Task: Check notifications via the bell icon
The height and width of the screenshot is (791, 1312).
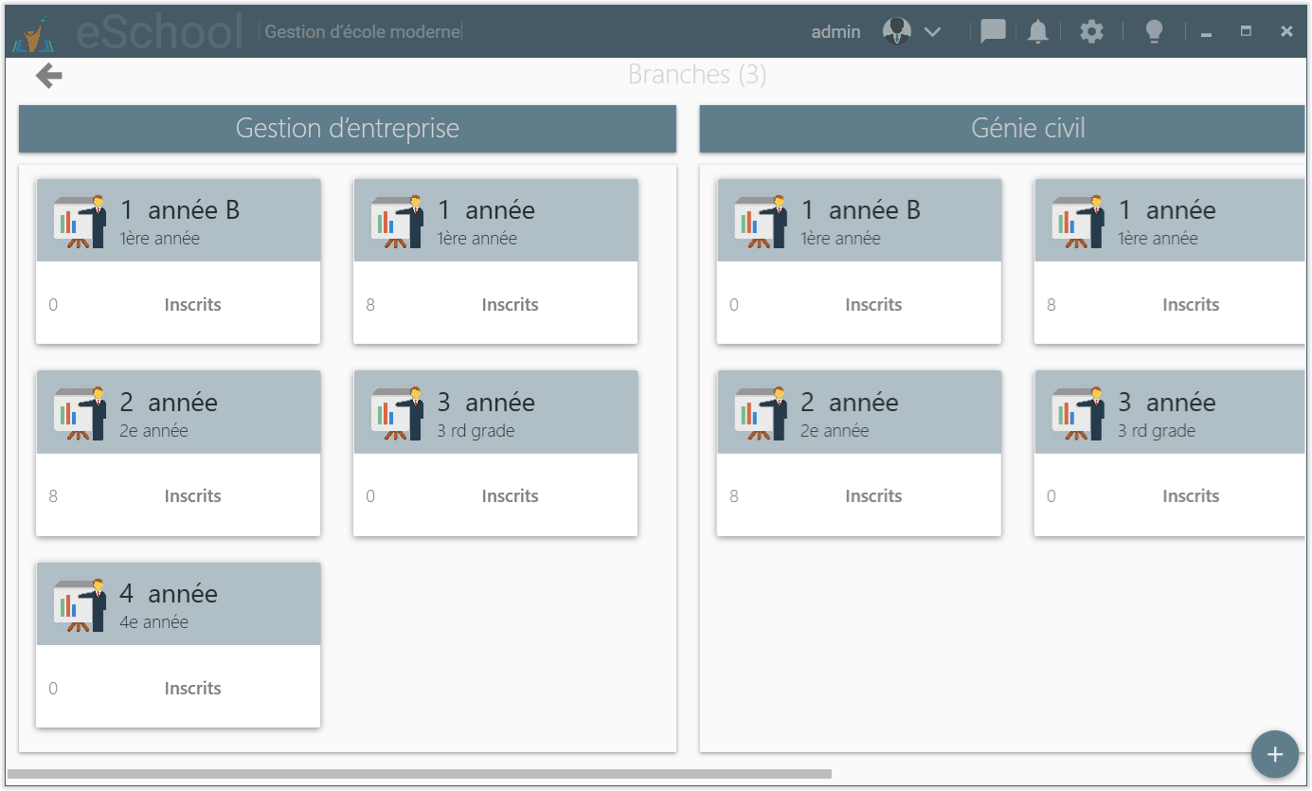Action: 1037,31
